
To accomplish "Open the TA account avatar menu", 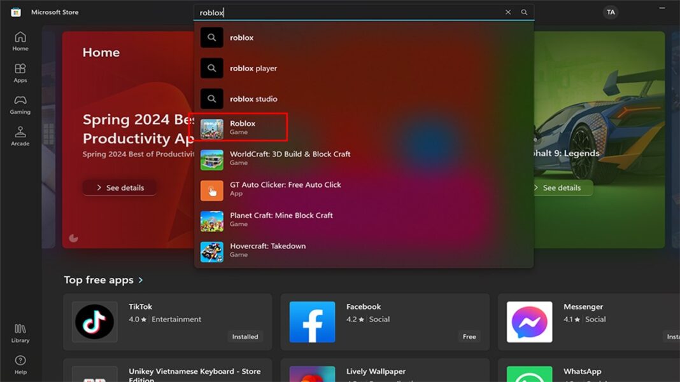I will 611,11.
